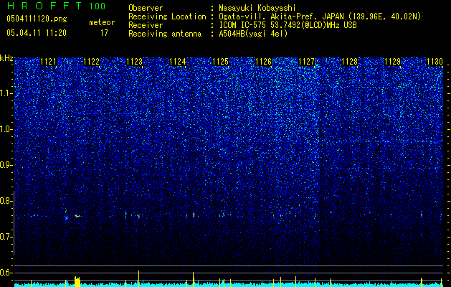Click the 0.7 kHz axis label
The height and width of the screenshot is (287, 451).
[x=6, y=237]
